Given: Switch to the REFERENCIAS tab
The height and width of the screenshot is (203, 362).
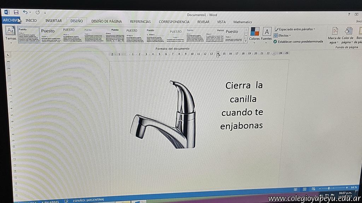Looking at the screenshot, I should 140,22.
